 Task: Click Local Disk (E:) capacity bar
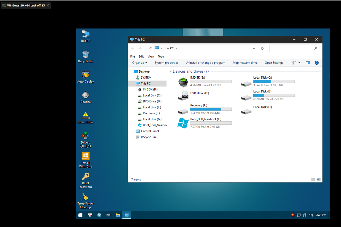pyautogui.click(x=274, y=95)
